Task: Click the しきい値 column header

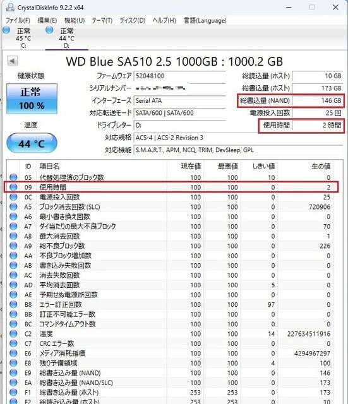Action: tap(260, 166)
